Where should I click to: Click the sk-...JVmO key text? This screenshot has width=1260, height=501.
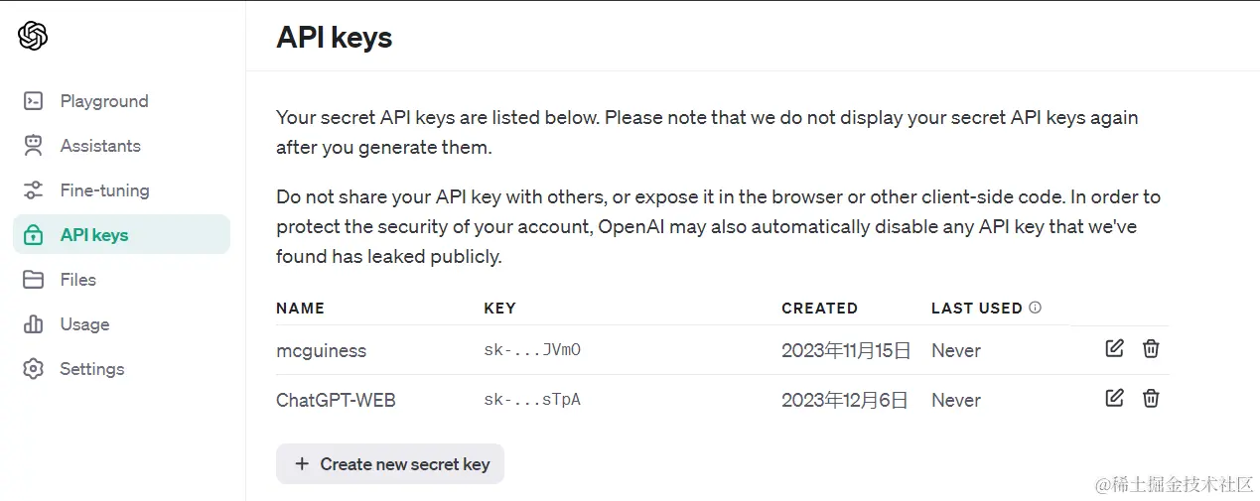coord(531,350)
